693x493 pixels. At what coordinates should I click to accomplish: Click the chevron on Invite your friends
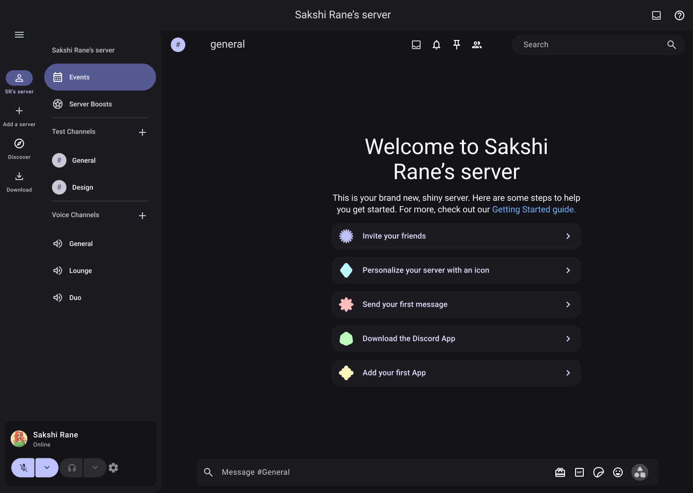click(x=568, y=236)
